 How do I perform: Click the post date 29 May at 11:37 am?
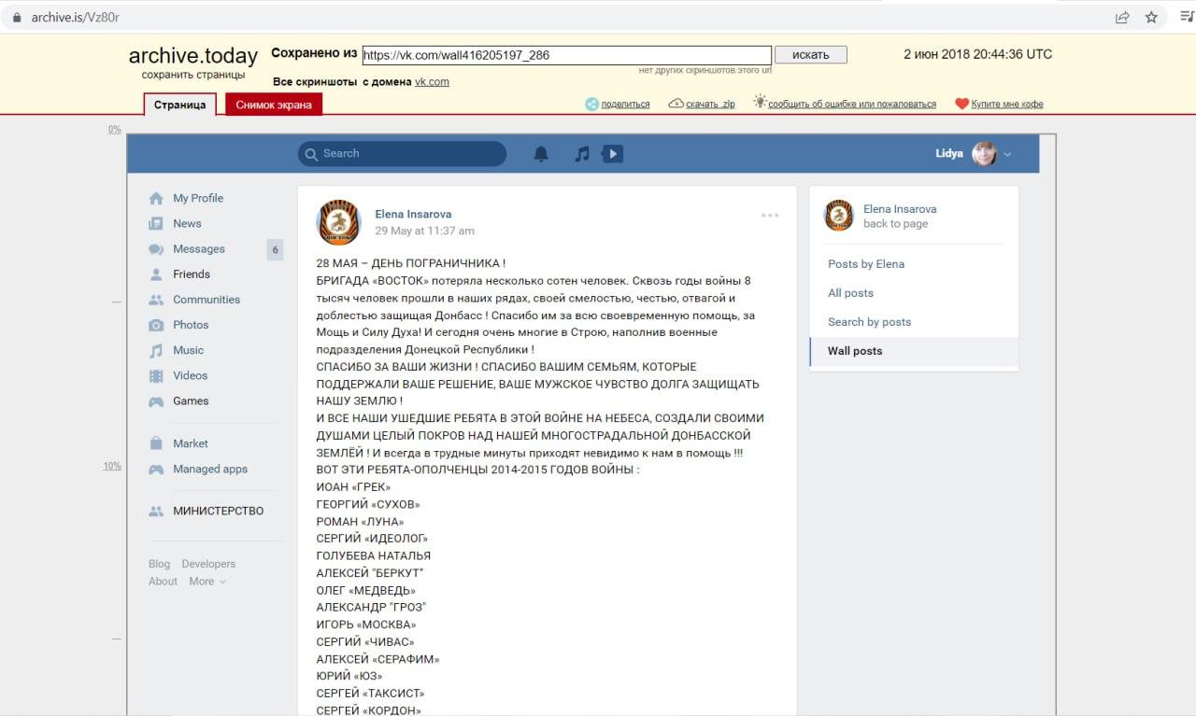point(424,231)
